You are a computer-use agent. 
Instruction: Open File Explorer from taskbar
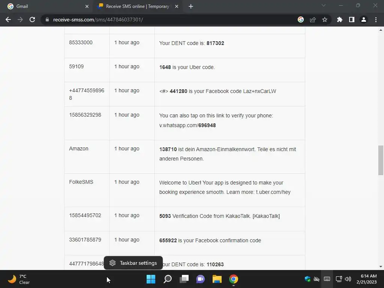click(x=217, y=279)
